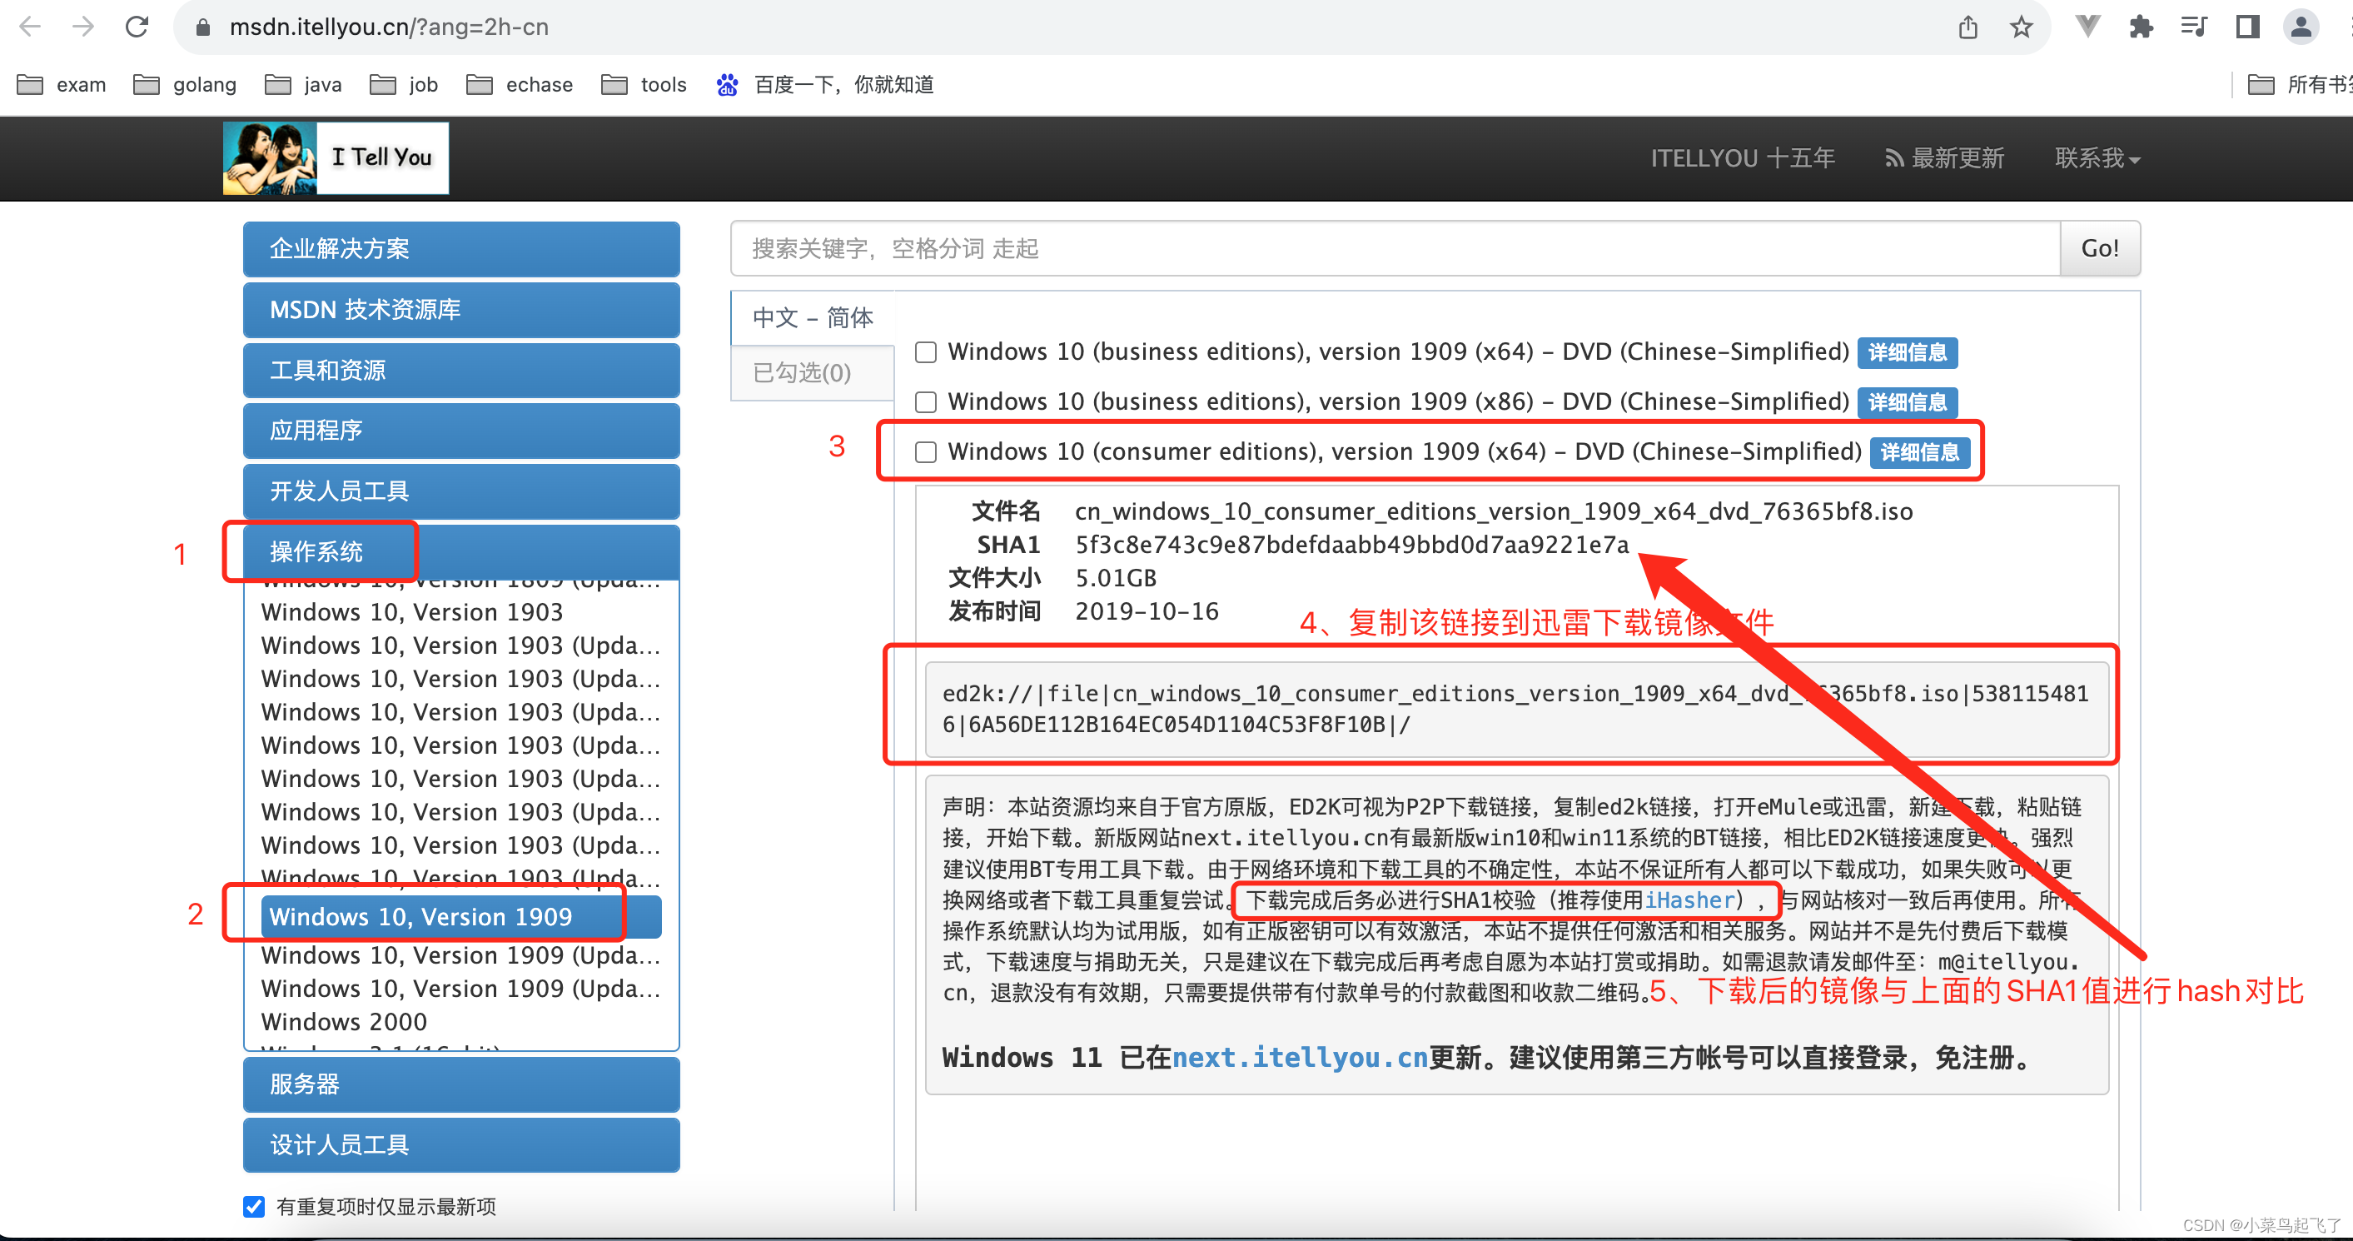The width and height of the screenshot is (2353, 1241).
Task: Select Windows 2000 in the OS list
Action: (343, 1022)
